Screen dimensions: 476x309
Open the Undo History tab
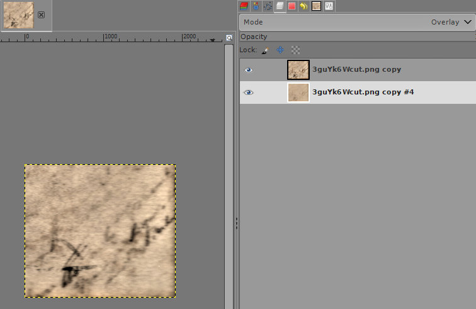pos(304,6)
